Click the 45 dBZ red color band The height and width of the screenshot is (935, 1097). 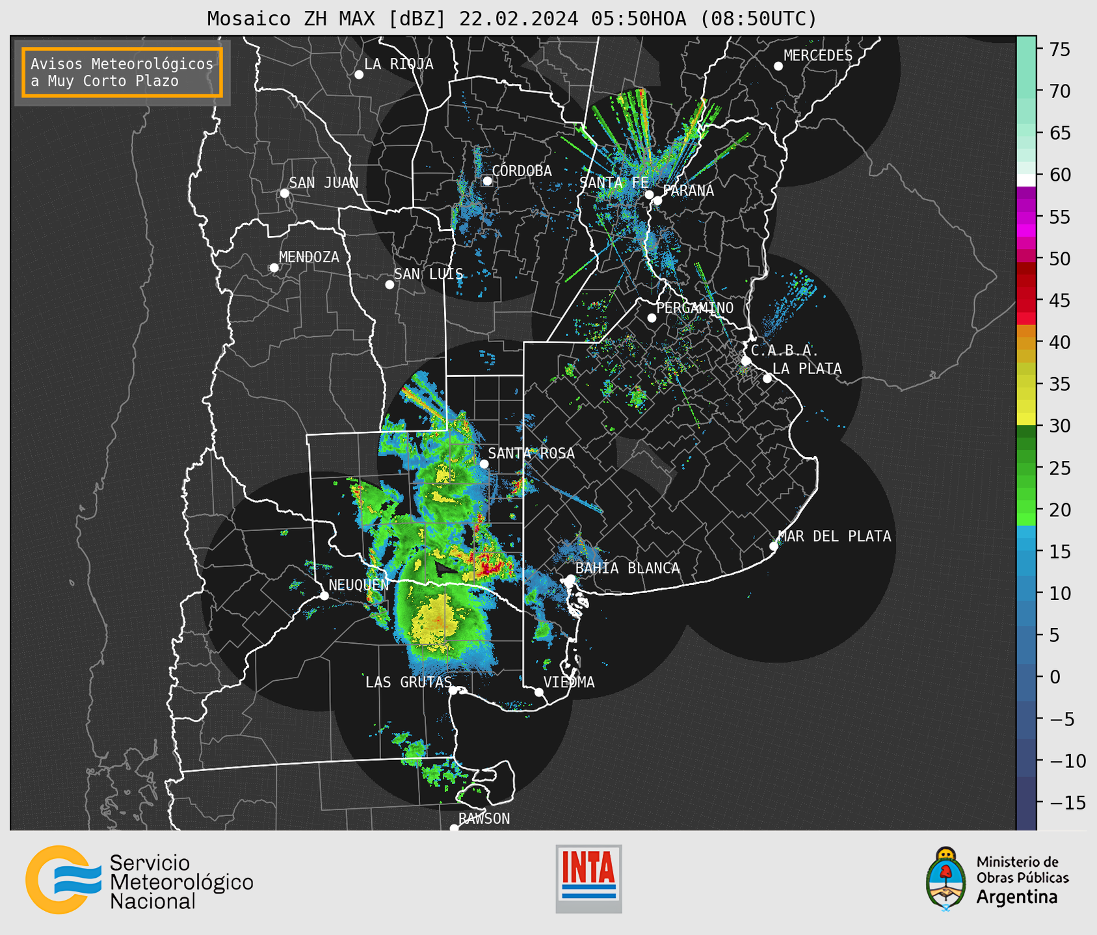click(x=1026, y=300)
